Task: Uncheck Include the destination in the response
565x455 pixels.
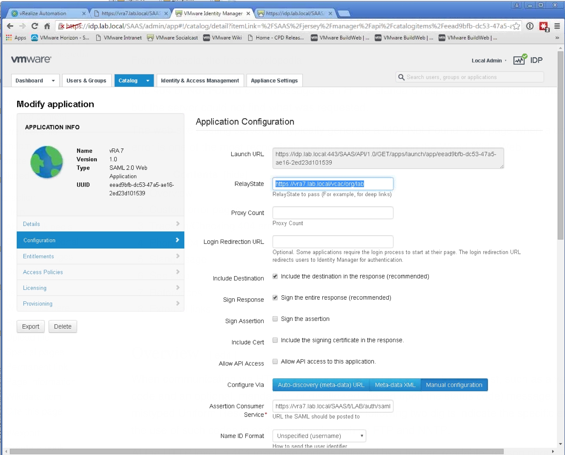Action: (275, 276)
